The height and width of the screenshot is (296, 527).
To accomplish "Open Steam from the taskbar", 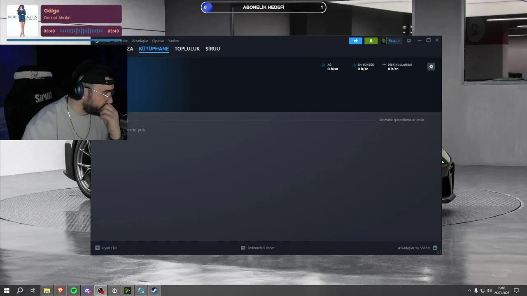I will pyautogui.click(x=154, y=291).
